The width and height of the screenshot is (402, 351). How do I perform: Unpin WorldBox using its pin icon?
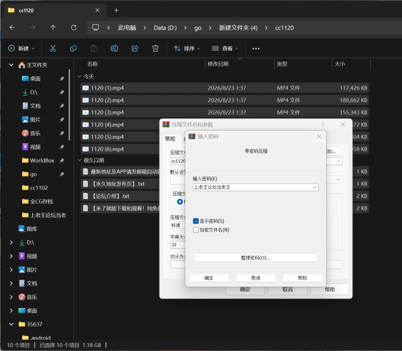62,161
